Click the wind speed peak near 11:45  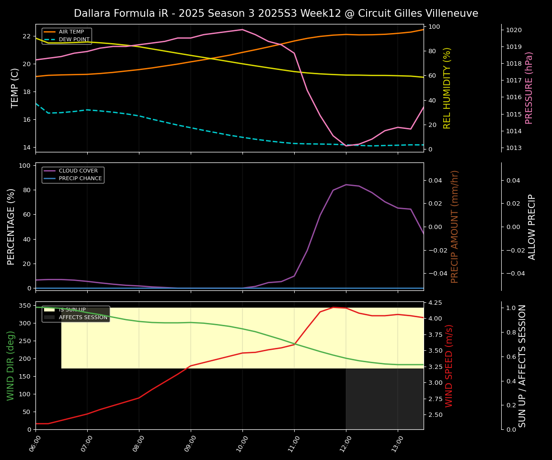pyautogui.click(x=333, y=307)
